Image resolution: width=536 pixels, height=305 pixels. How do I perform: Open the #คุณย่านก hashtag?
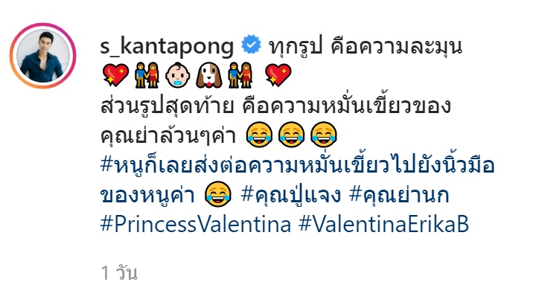click(399, 195)
